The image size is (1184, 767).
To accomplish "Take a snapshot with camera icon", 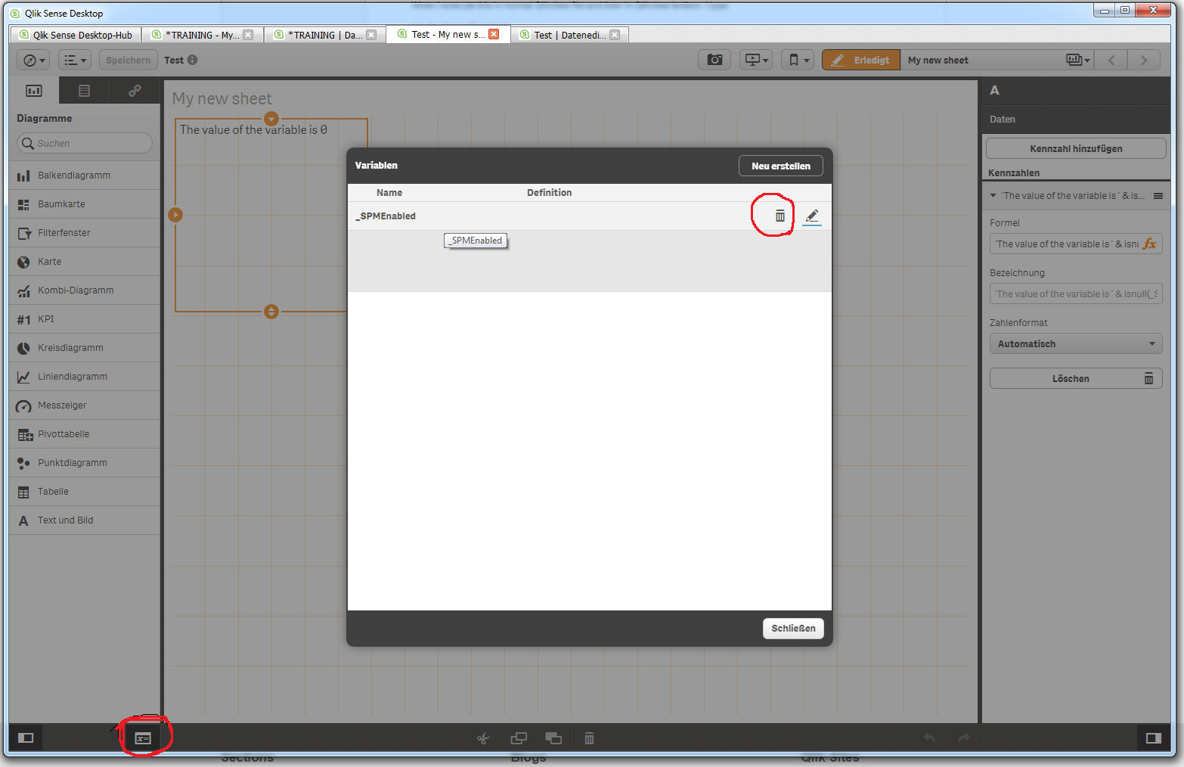I will tap(714, 60).
